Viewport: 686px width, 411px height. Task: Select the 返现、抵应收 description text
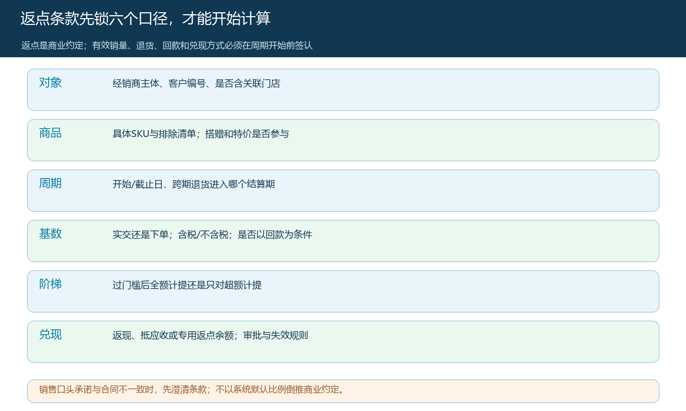coord(210,336)
